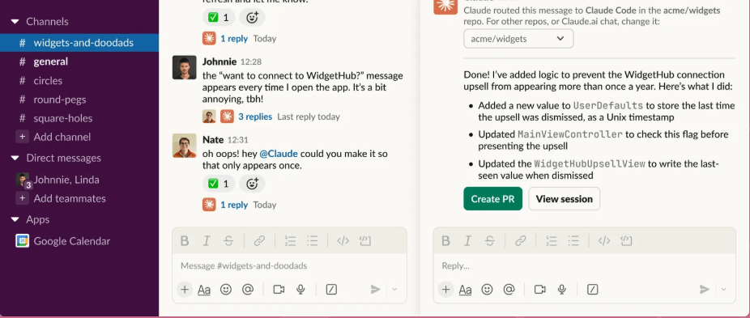Insert bulleted list in thread reply composer
750x318 pixels.
coord(573,241)
